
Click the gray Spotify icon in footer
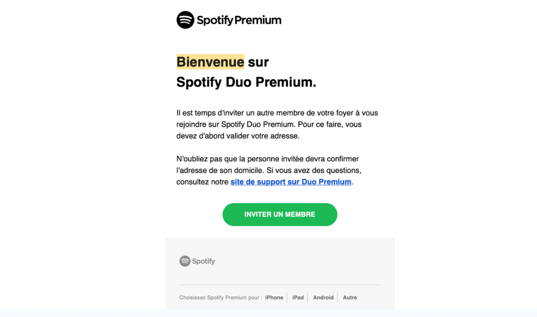tap(185, 261)
